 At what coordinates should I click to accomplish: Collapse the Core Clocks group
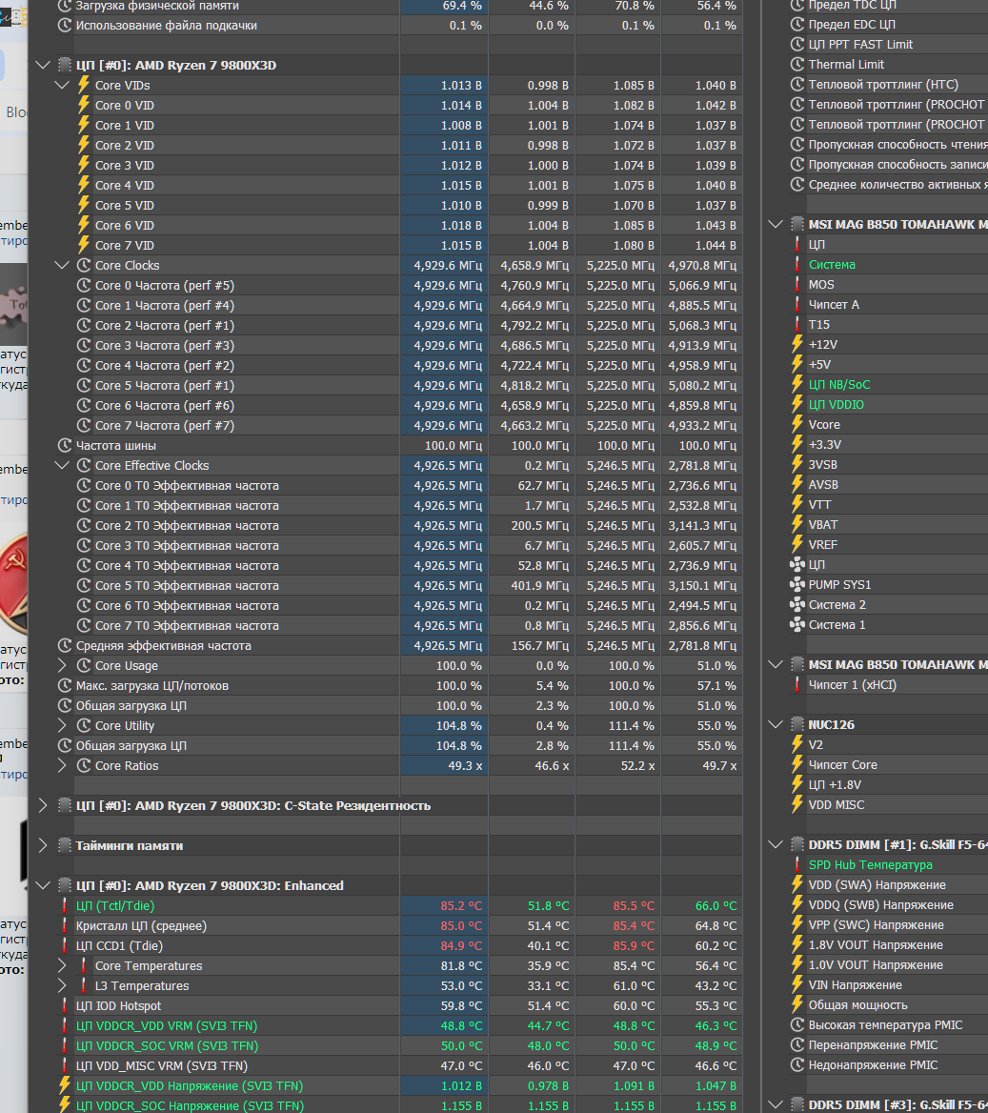[62, 266]
